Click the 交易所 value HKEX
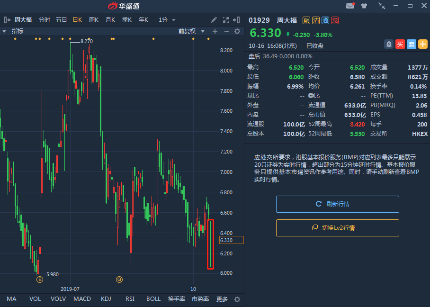This screenshot has width=430, height=307. pyautogui.click(x=420, y=134)
